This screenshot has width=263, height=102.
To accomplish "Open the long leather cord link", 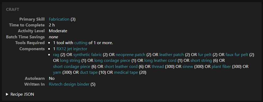I will [x=160, y=61].
